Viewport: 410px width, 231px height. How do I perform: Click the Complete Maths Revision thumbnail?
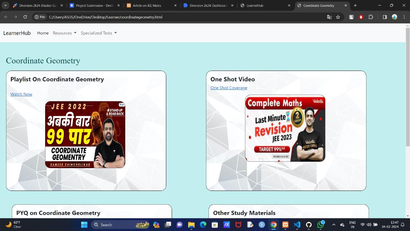[x=285, y=128]
